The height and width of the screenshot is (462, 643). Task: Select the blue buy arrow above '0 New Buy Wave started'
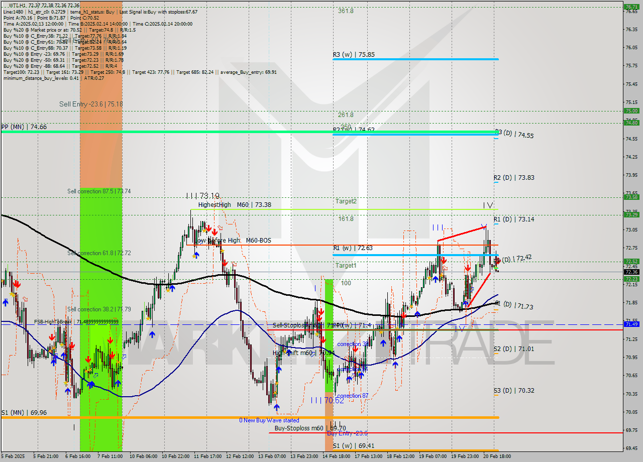276,407
